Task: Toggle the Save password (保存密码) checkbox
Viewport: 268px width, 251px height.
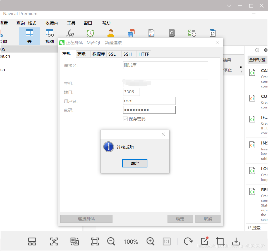Action: [x=125, y=119]
